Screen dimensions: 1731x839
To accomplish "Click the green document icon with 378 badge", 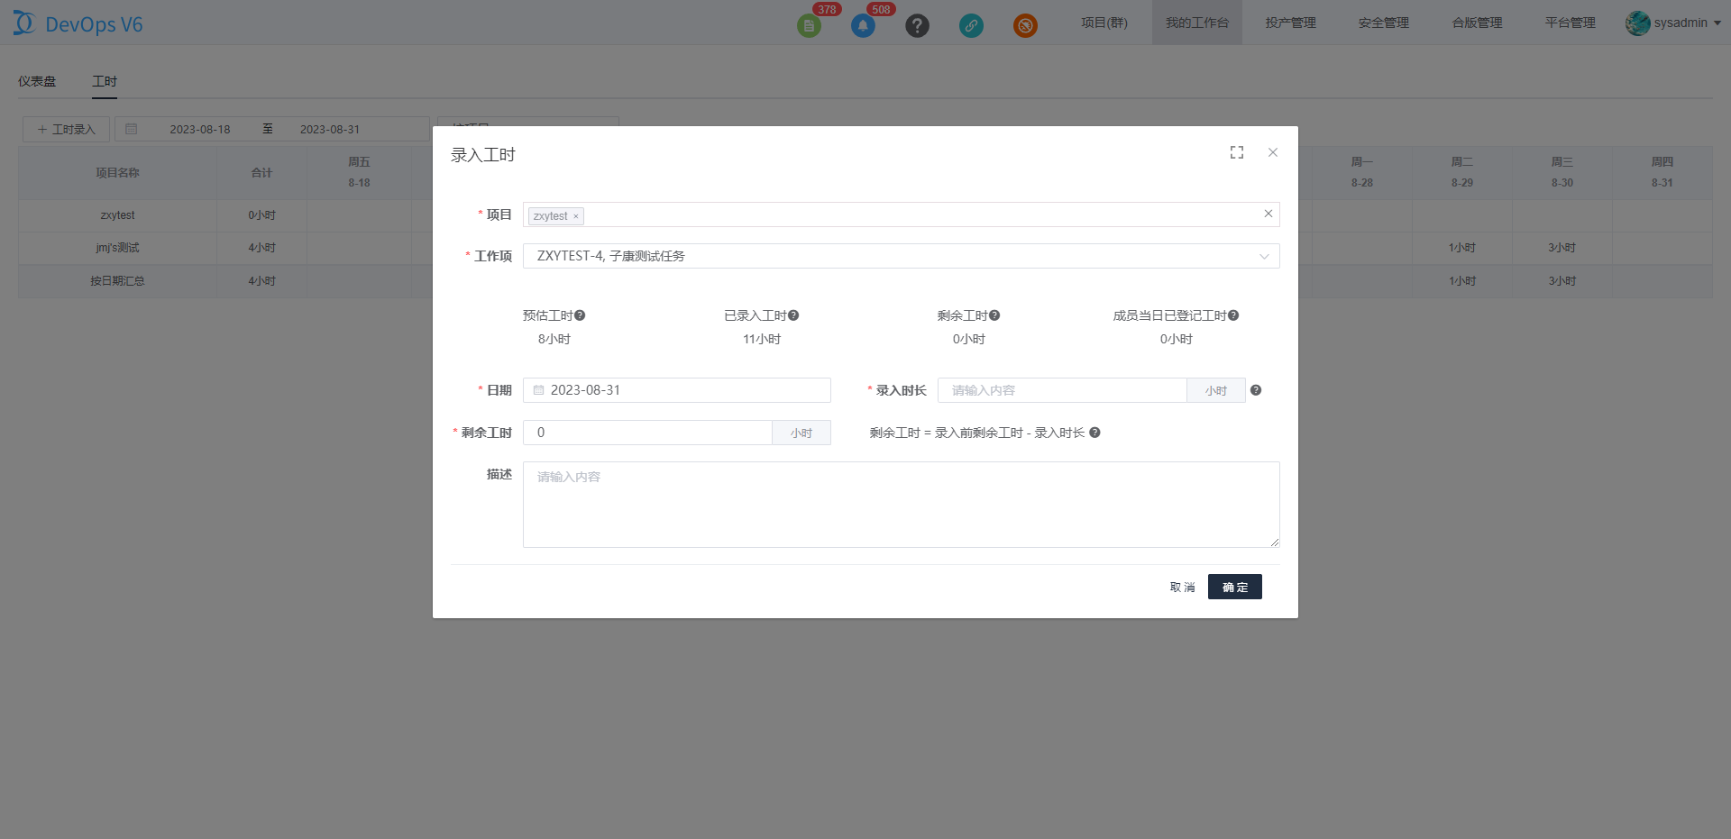I will point(809,25).
